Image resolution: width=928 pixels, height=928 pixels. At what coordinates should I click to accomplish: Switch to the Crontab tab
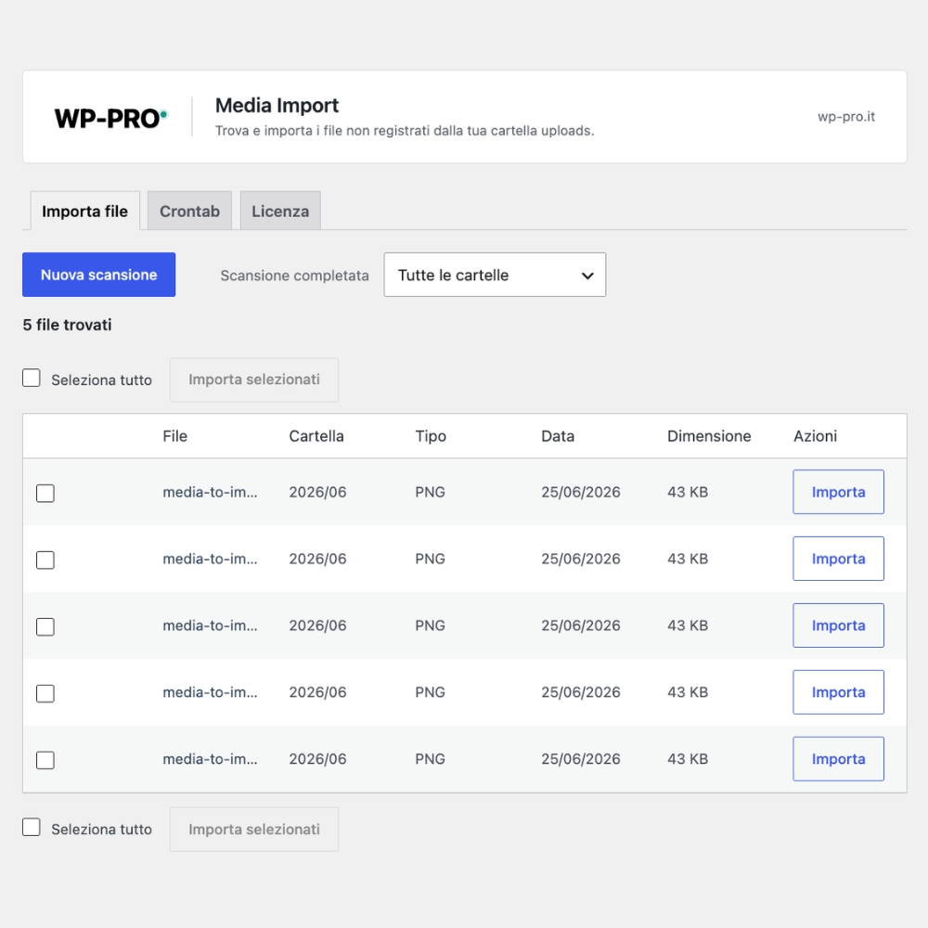[189, 211]
